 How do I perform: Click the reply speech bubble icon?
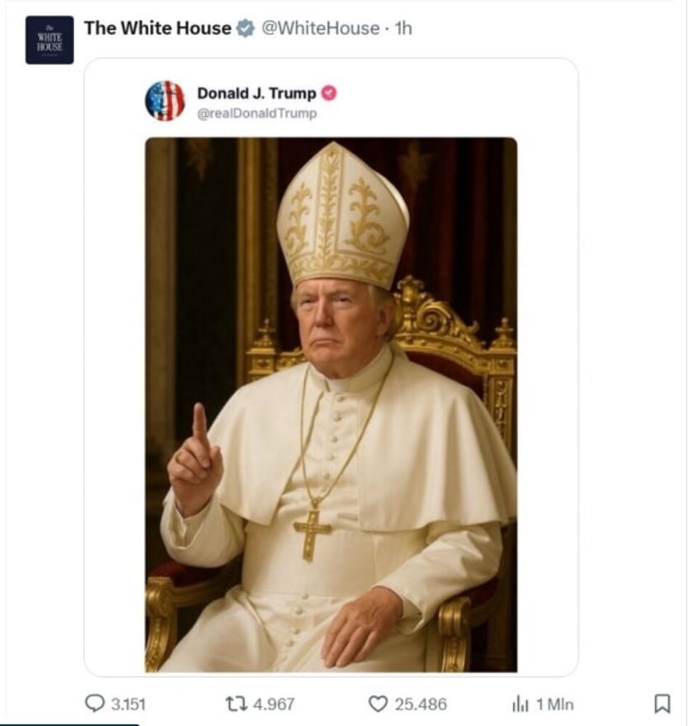click(96, 704)
